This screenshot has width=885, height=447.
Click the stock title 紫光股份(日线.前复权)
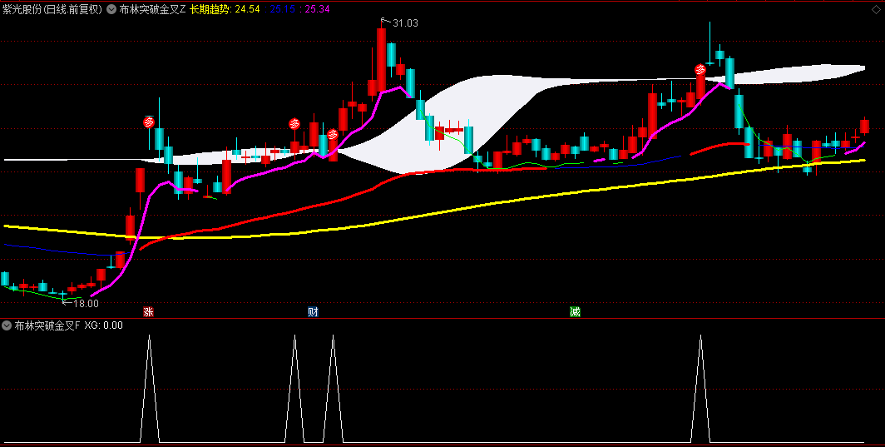coord(52,9)
